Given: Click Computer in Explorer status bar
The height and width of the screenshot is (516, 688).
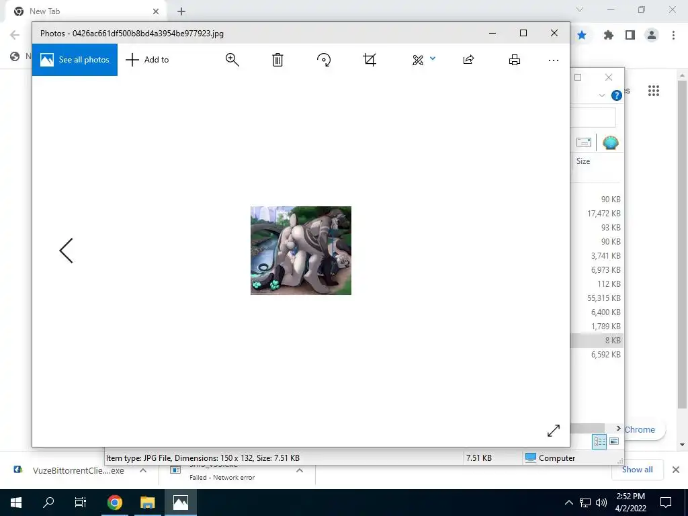Looking at the screenshot, I should click(x=550, y=458).
